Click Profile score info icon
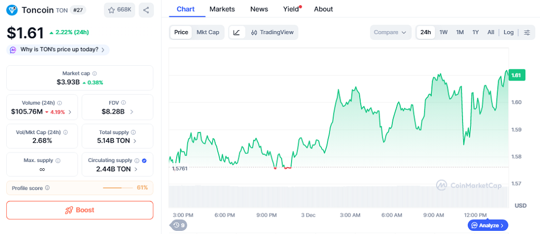540x234 pixels. [x=47, y=188]
